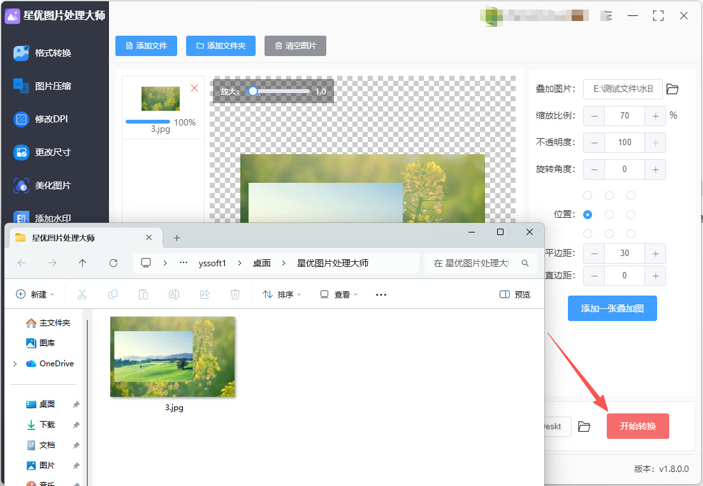Open the app menu icon in title bar
Viewport: 703px width, 486px height.
(606, 16)
